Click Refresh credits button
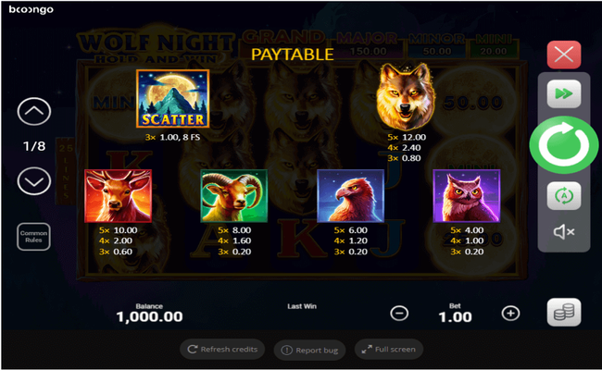 (222, 350)
